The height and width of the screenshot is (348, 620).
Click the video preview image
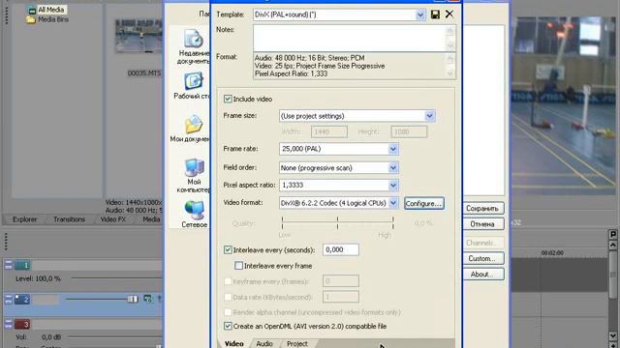coord(563,105)
